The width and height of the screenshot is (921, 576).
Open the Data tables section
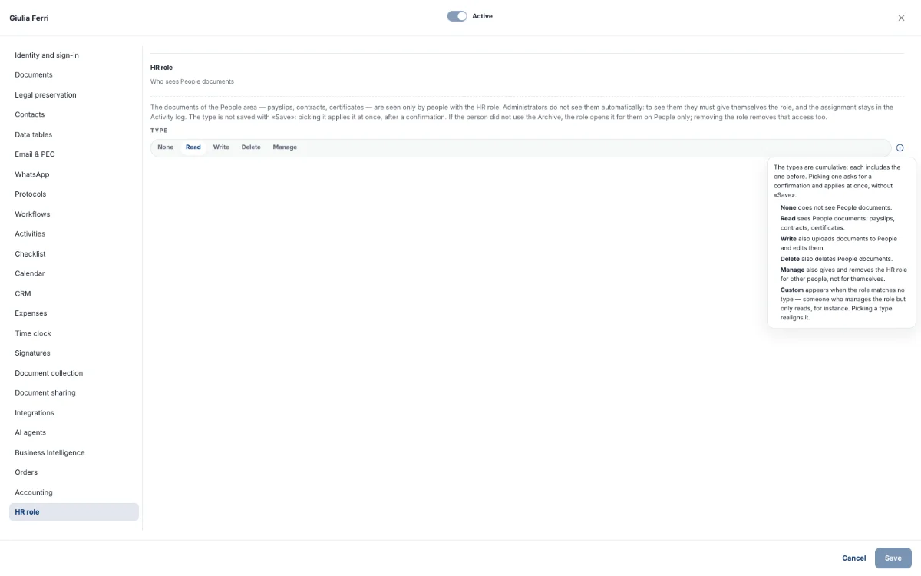pyautogui.click(x=74, y=134)
